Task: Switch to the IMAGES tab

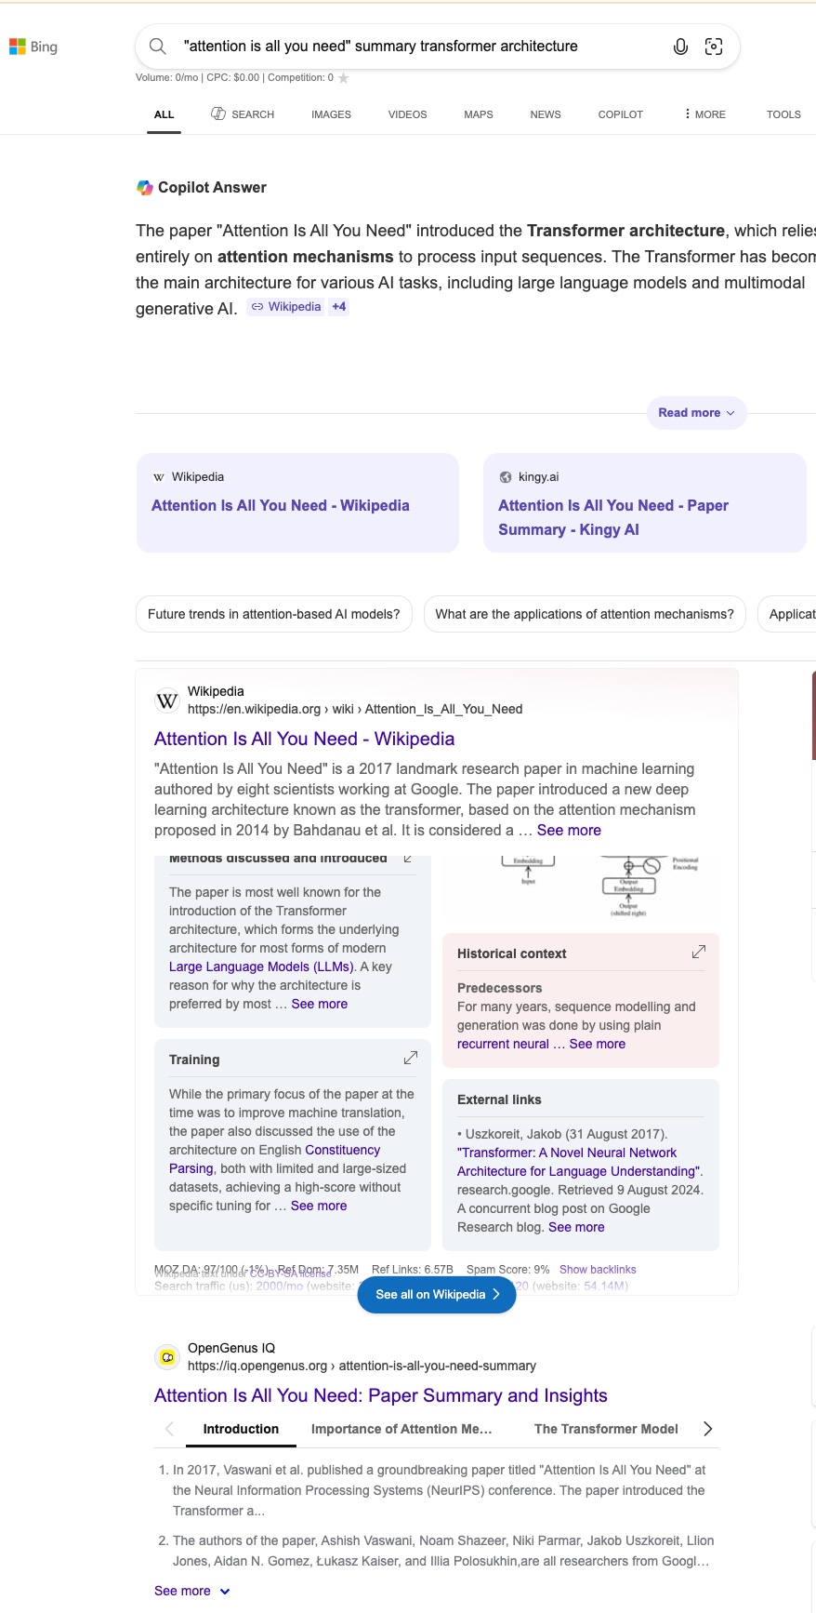Action: pyautogui.click(x=331, y=114)
